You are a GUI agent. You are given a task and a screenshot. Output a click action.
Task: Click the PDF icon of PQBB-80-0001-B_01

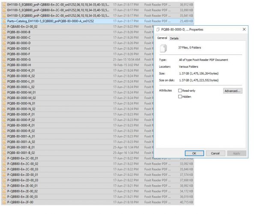pyautogui.click(x=4, y=148)
